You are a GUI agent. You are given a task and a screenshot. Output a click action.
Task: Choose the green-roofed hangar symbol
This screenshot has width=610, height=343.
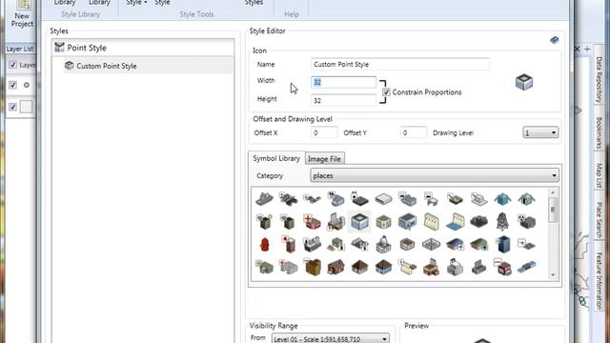click(x=478, y=245)
